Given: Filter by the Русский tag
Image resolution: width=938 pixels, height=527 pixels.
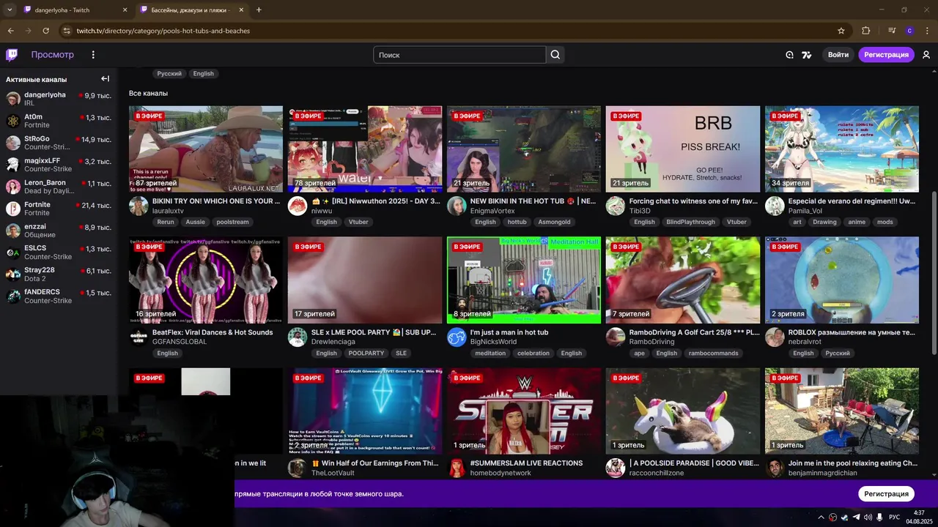Looking at the screenshot, I should (169, 73).
